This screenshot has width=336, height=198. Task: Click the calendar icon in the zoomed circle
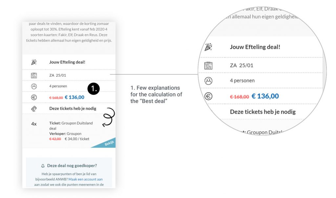tap(208, 66)
